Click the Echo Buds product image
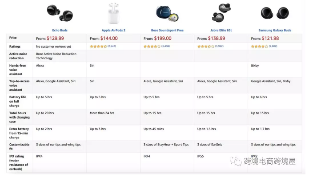 tap(60, 13)
